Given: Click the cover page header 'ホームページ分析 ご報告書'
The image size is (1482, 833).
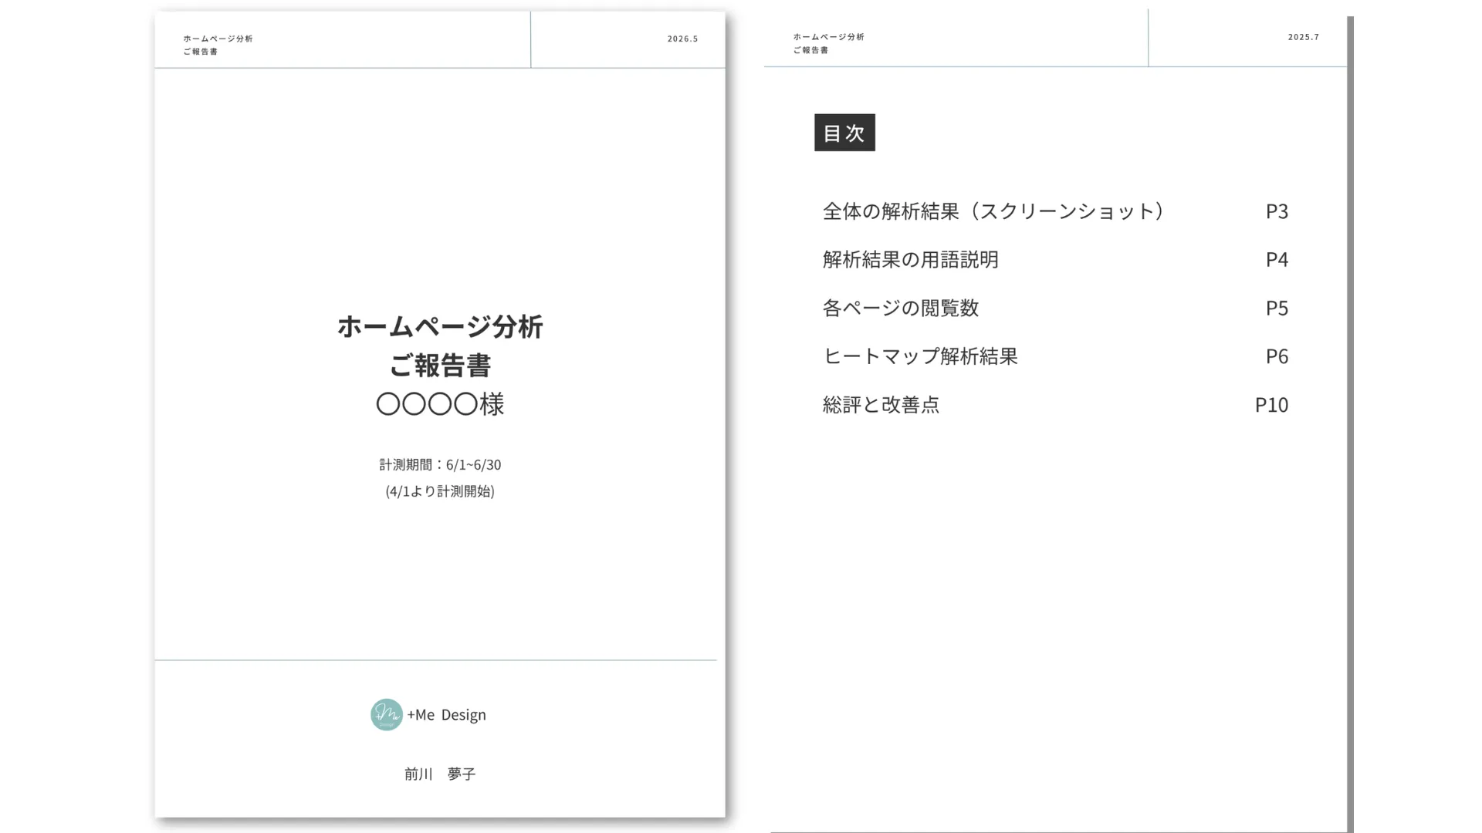Looking at the screenshot, I should pyautogui.click(x=218, y=45).
